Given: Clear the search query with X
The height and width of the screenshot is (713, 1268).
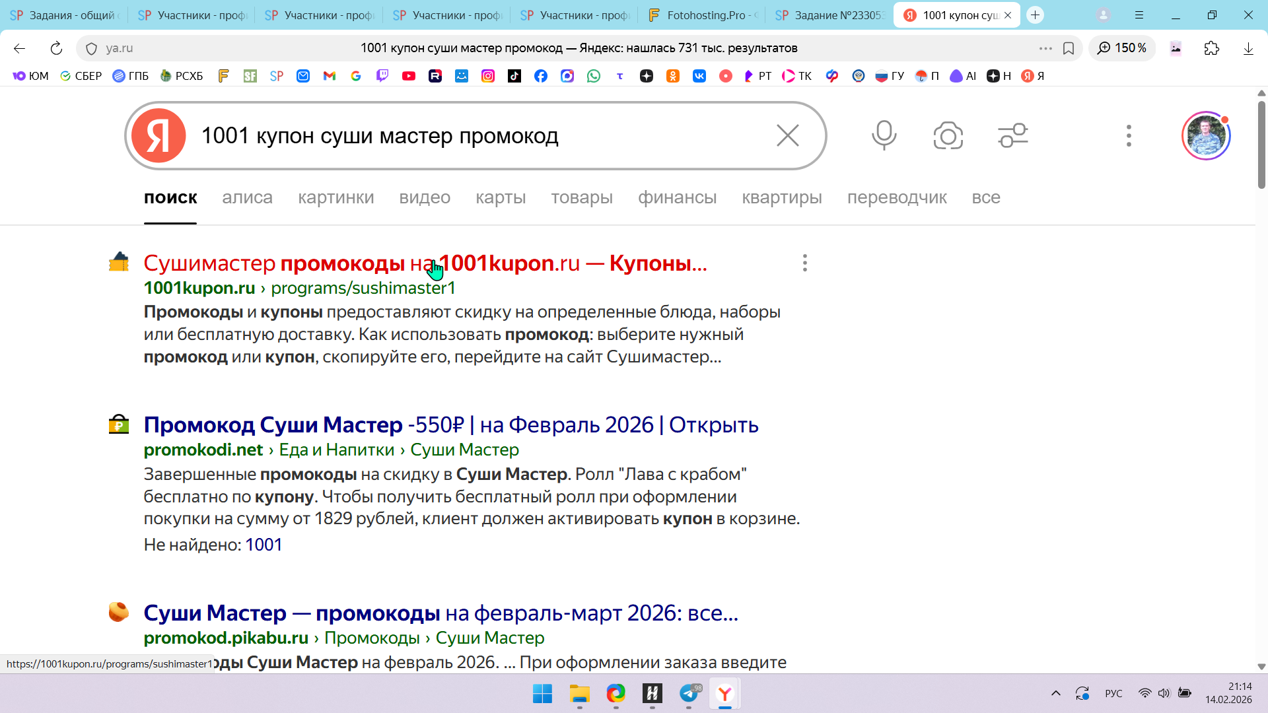Looking at the screenshot, I should pyautogui.click(x=787, y=135).
